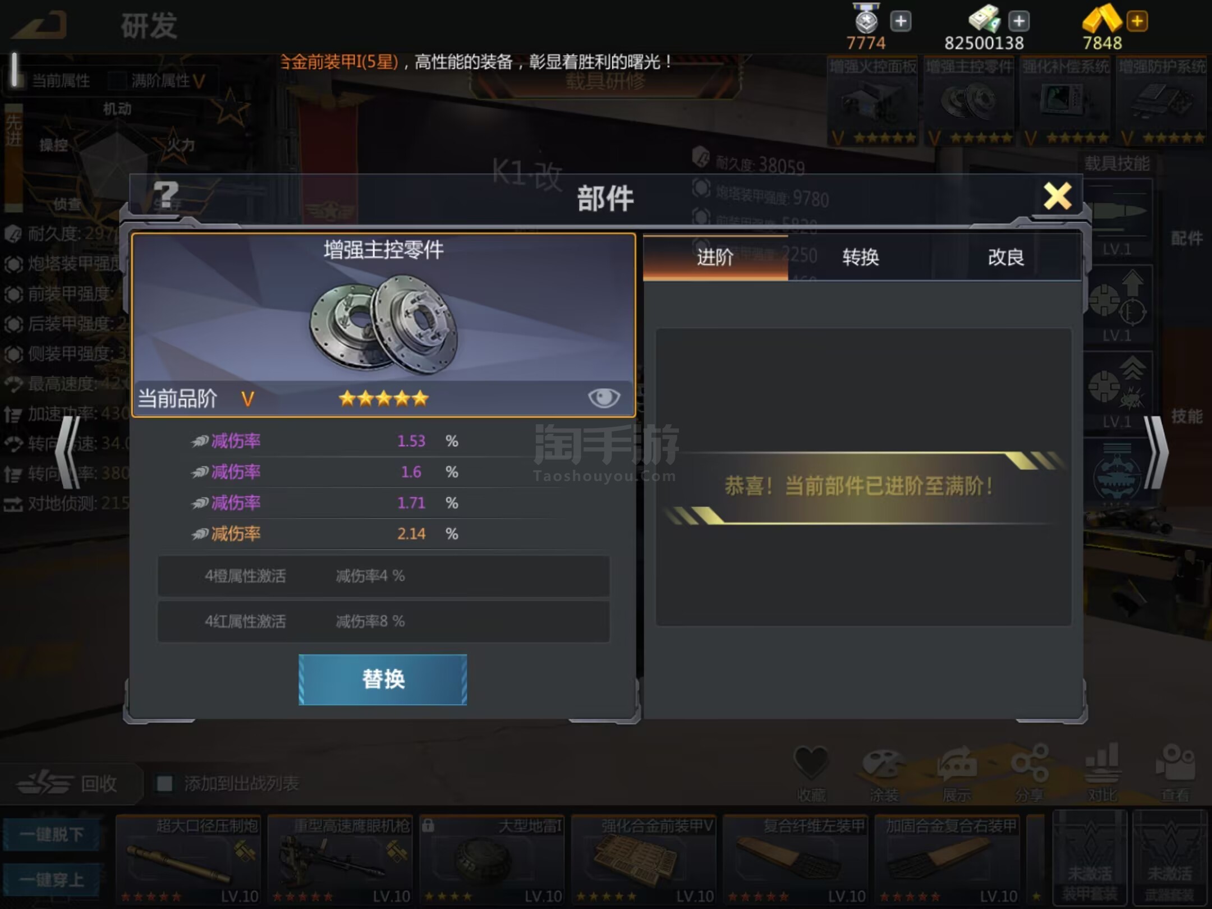1212x909 pixels.
Task: Click the blue 替换 button
Action: tap(383, 679)
